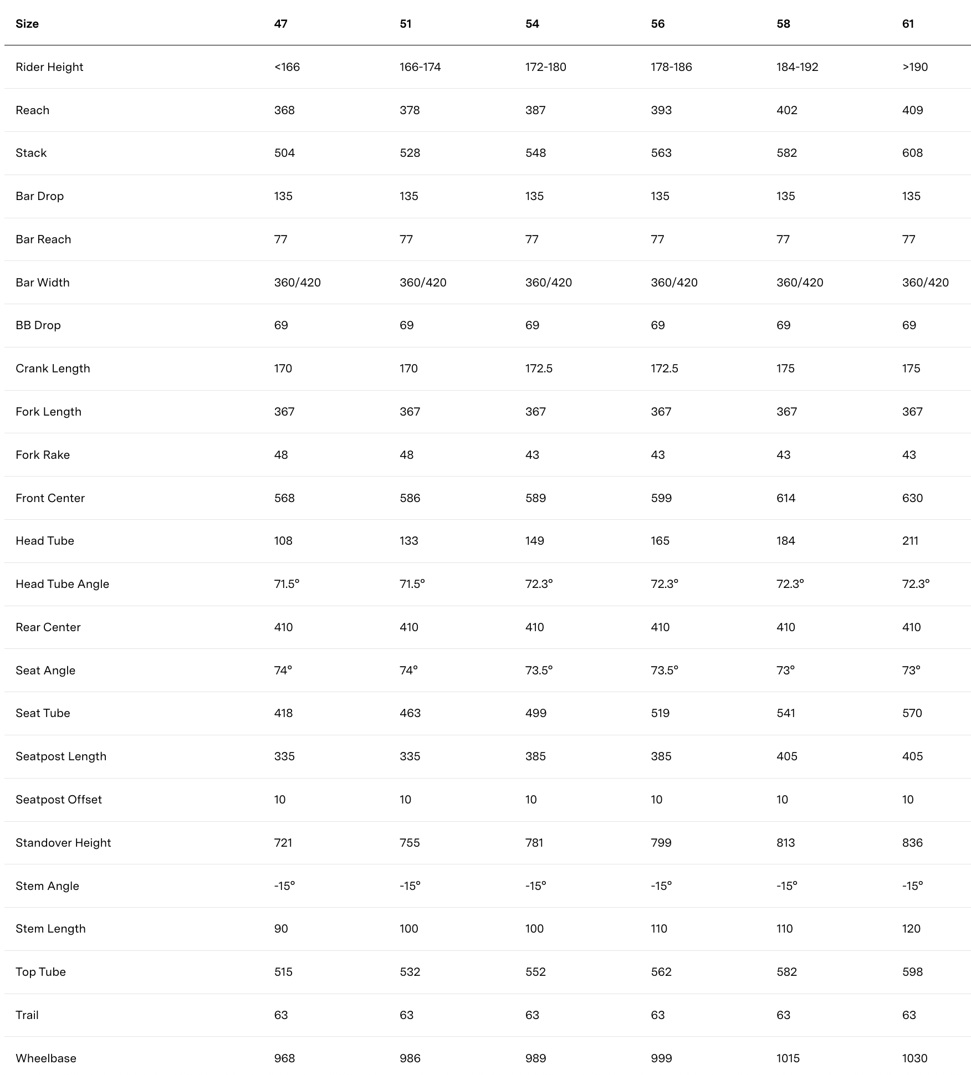Click the size 47 column header
The image size is (971, 1075).
(x=280, y=24)
